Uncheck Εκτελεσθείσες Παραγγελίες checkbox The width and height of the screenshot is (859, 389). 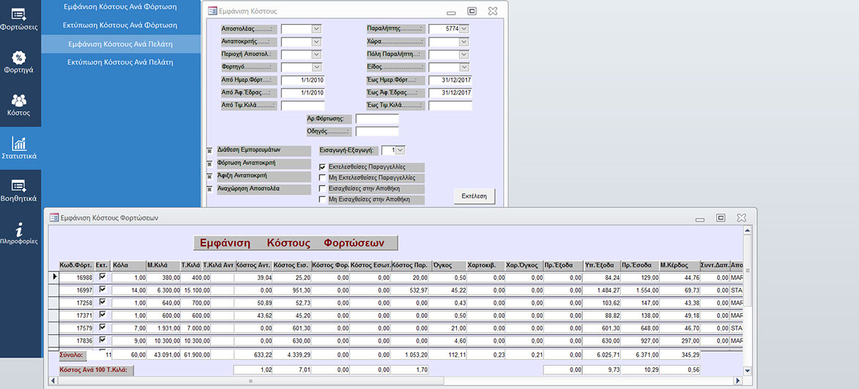(322, 167)
